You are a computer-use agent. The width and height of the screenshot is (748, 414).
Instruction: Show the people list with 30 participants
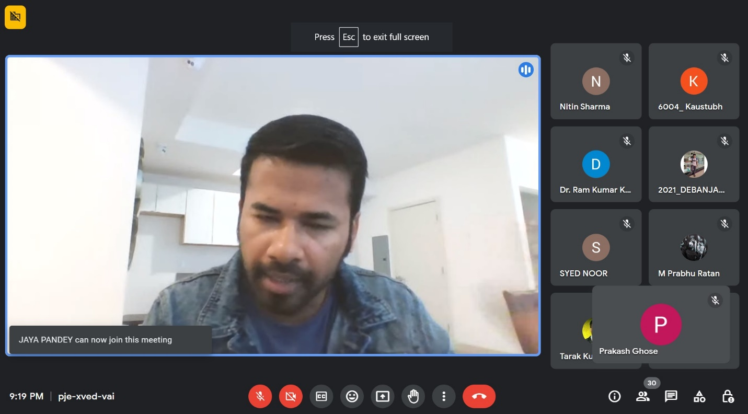pos(642,397)
